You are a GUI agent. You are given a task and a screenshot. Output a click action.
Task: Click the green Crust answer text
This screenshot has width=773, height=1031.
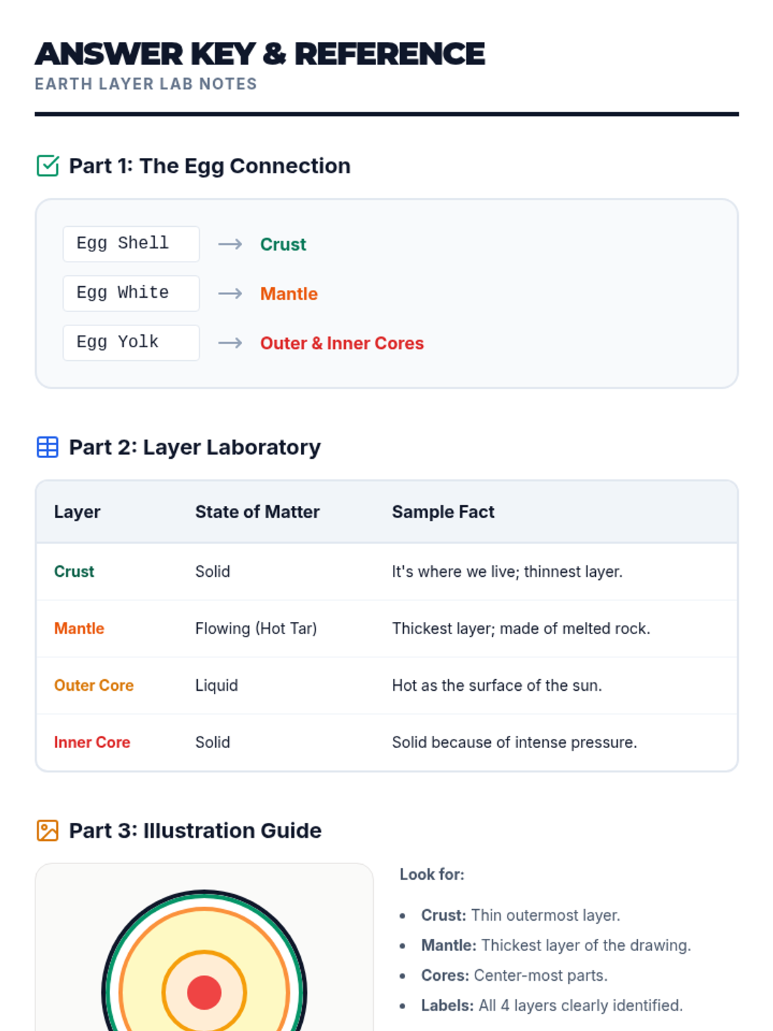click(283, 245)
